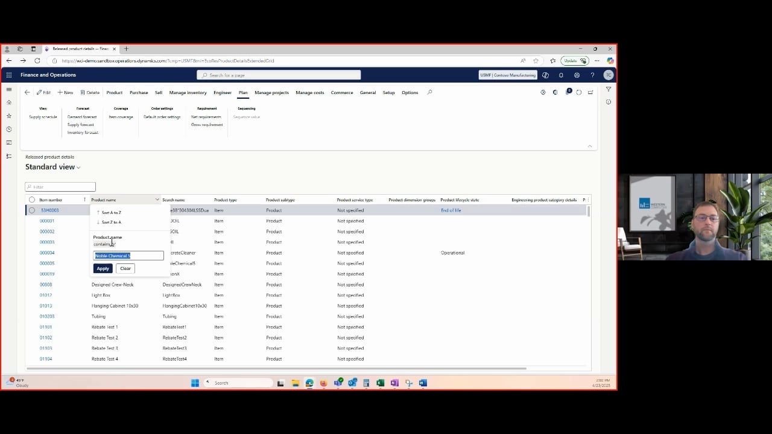This screenshot has width=772, height=434.
Task: Click the select-all circle in the grid header
Action: coord(32,200)
